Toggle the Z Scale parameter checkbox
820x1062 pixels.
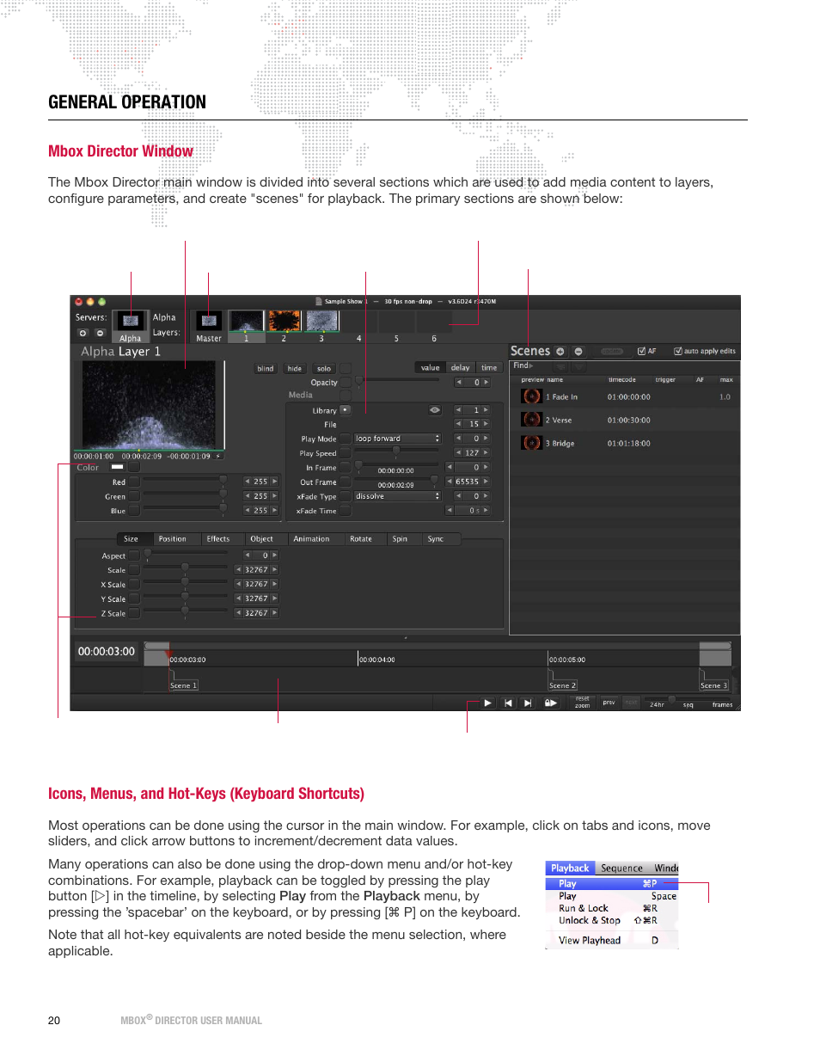coord(134,614)
